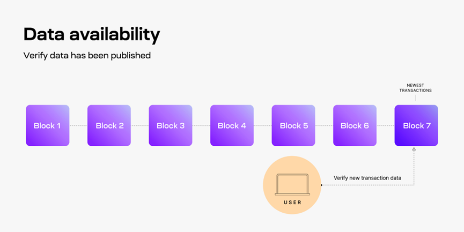Click the laptop icon in the circle

click(292, 185)
